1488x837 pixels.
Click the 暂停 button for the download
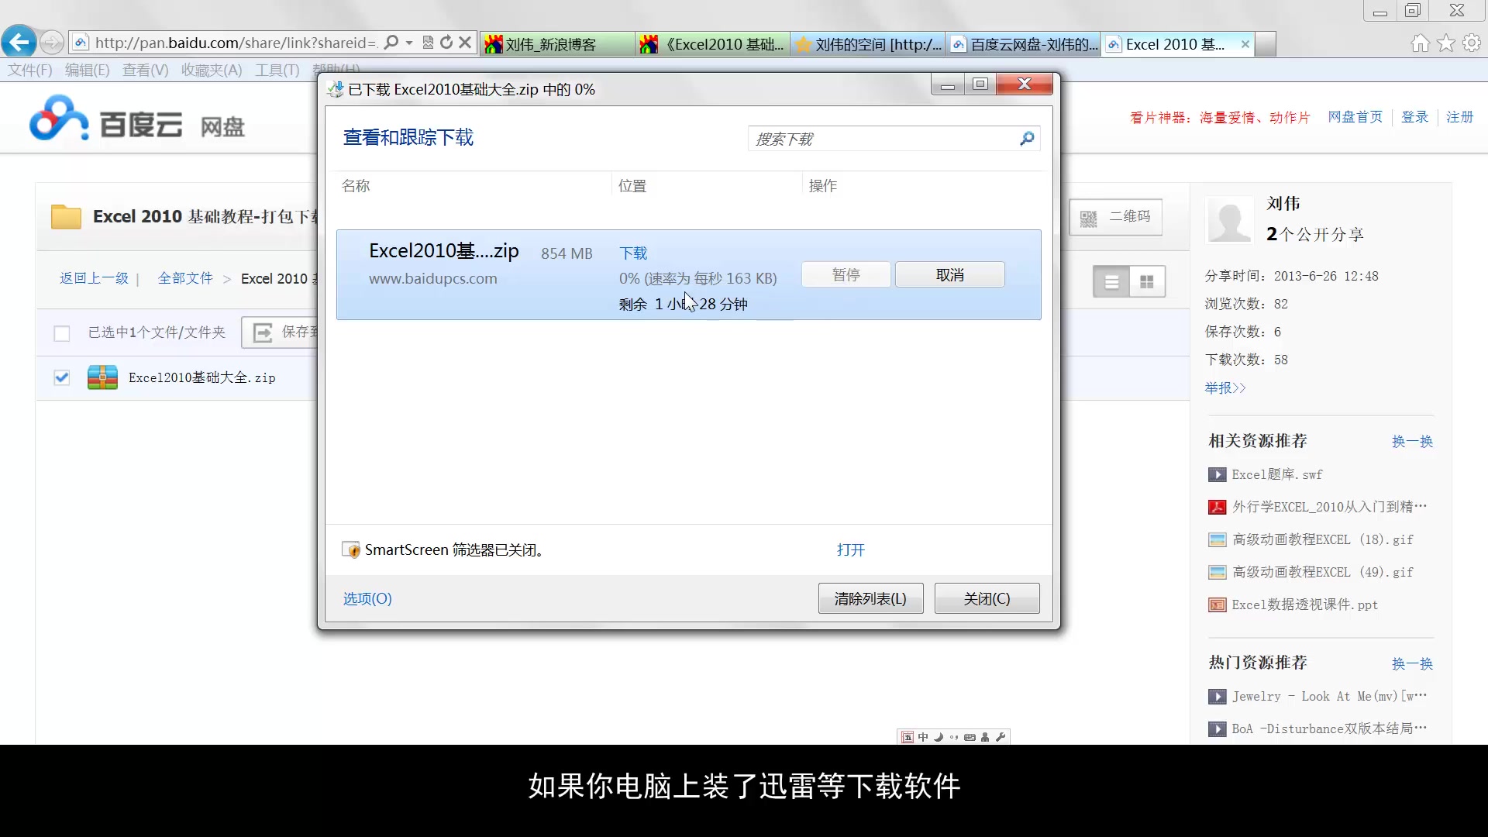[x=846, y=274]
